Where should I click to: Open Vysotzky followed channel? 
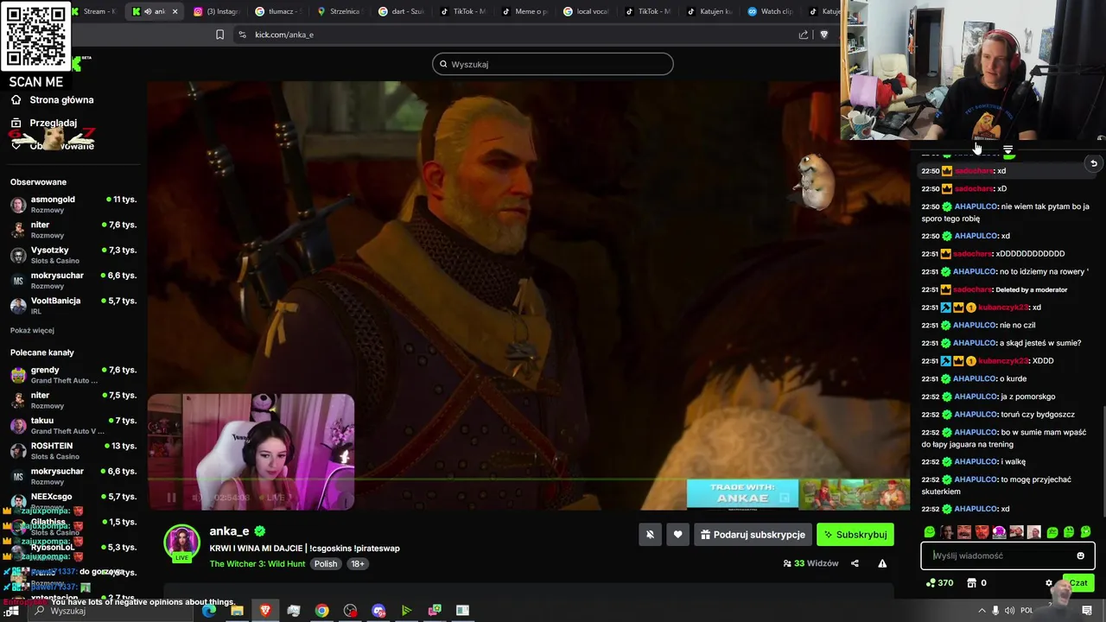point(73,255)
